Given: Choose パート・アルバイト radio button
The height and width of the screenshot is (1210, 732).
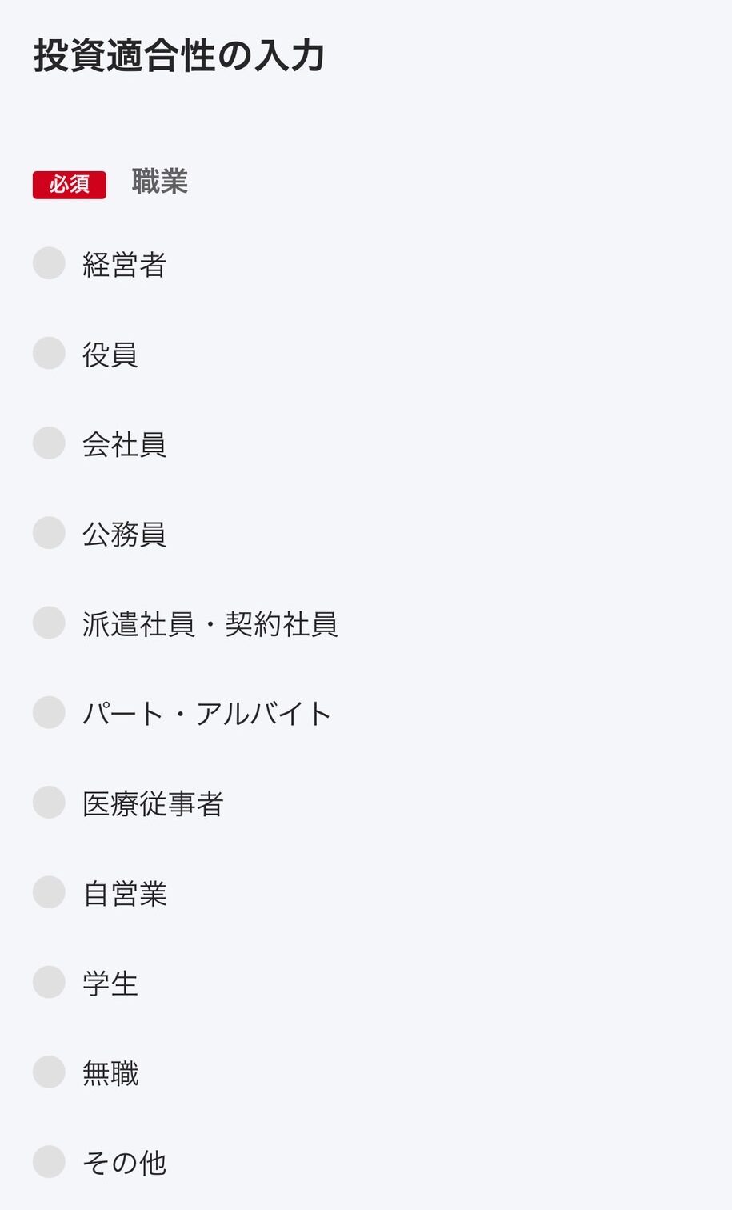Looking at the screenshot, I should (49, 712).
